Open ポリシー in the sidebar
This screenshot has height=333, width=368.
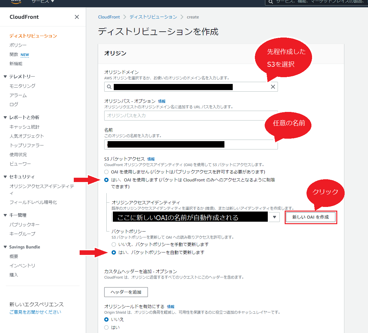18,45
